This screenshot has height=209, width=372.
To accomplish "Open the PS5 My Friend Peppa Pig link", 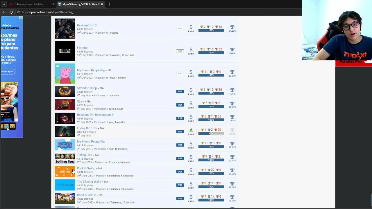I will 91,70.
